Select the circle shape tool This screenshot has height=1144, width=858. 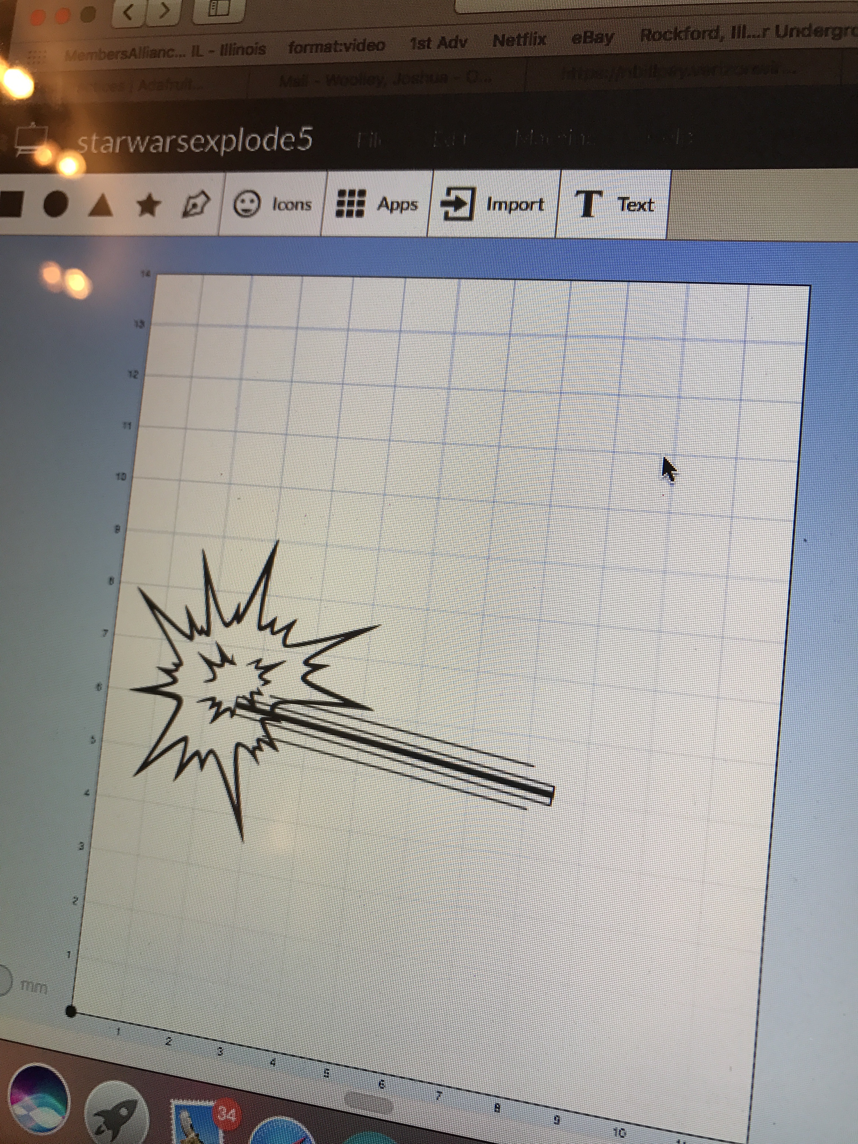(55, 204)
